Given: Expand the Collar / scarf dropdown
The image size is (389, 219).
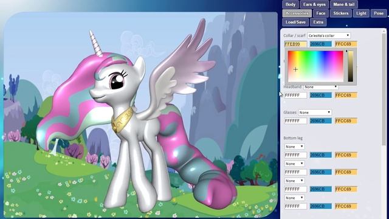Looking at the screenshot, I should point(329,35).
